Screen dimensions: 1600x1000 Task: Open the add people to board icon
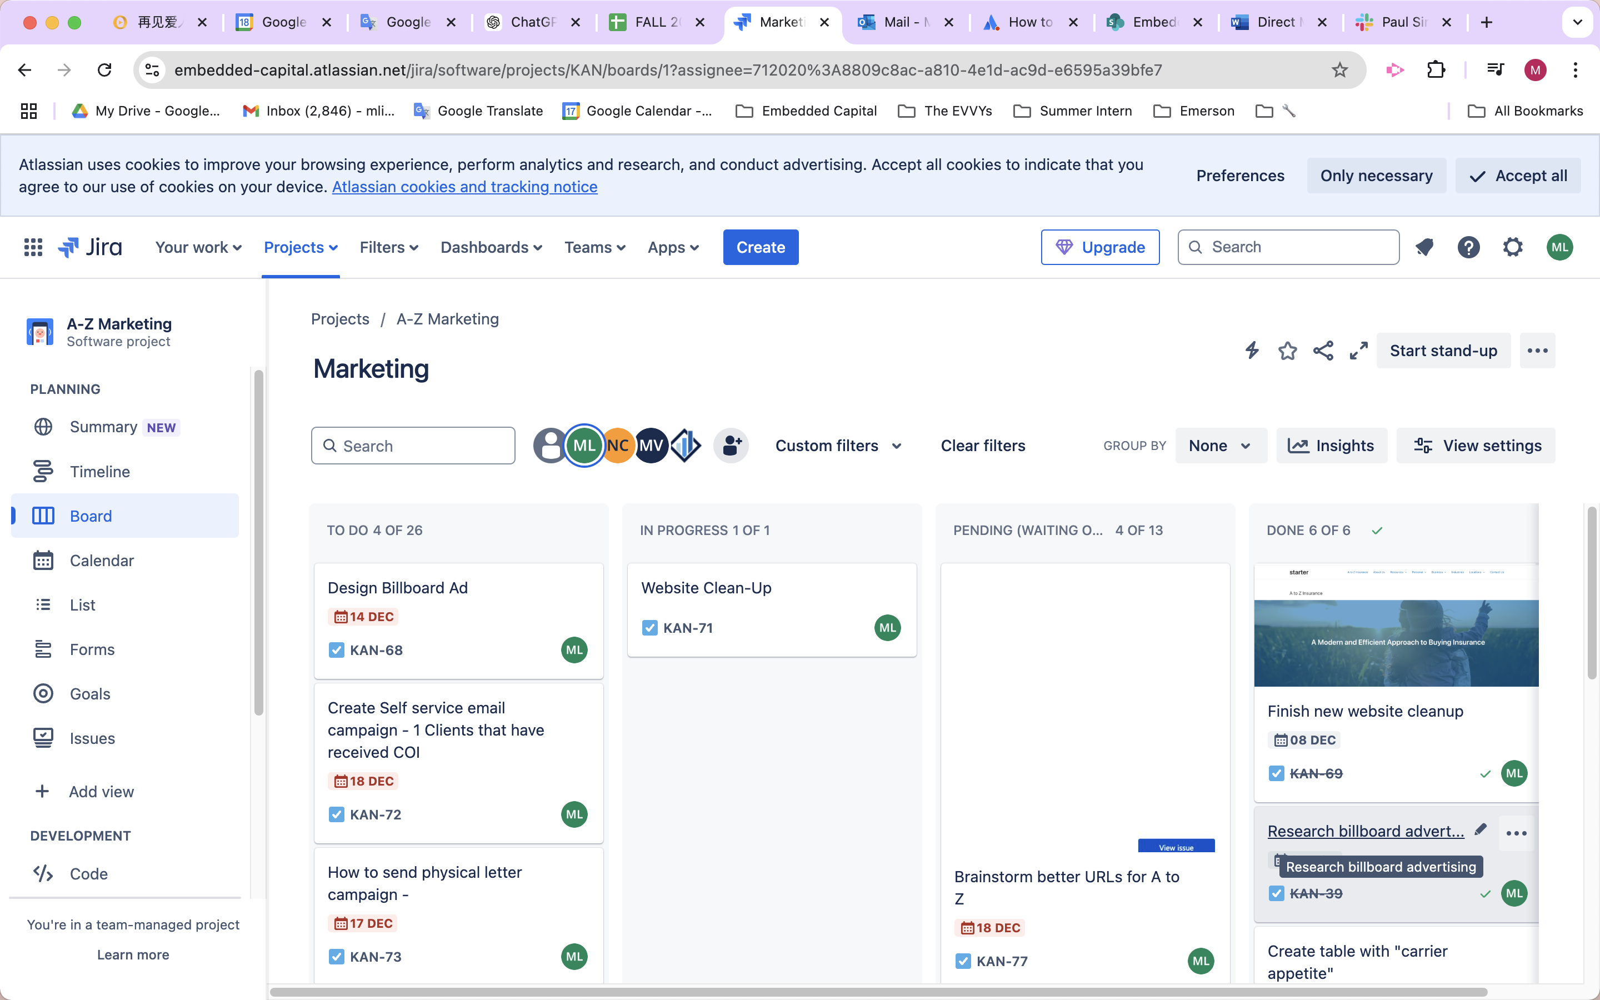click(x=731, y=445)
